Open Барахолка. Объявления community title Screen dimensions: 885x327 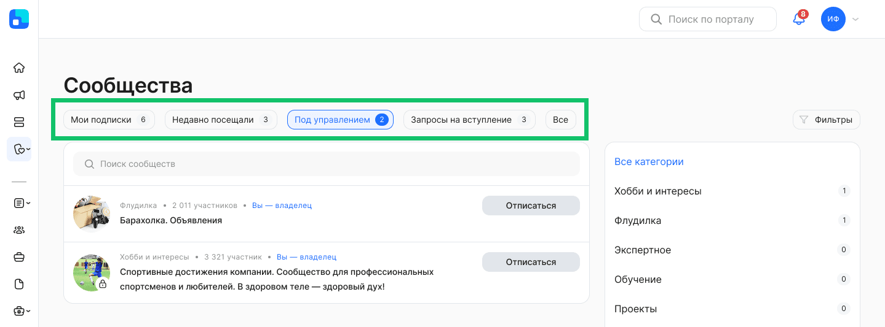[x=171, y=220]
